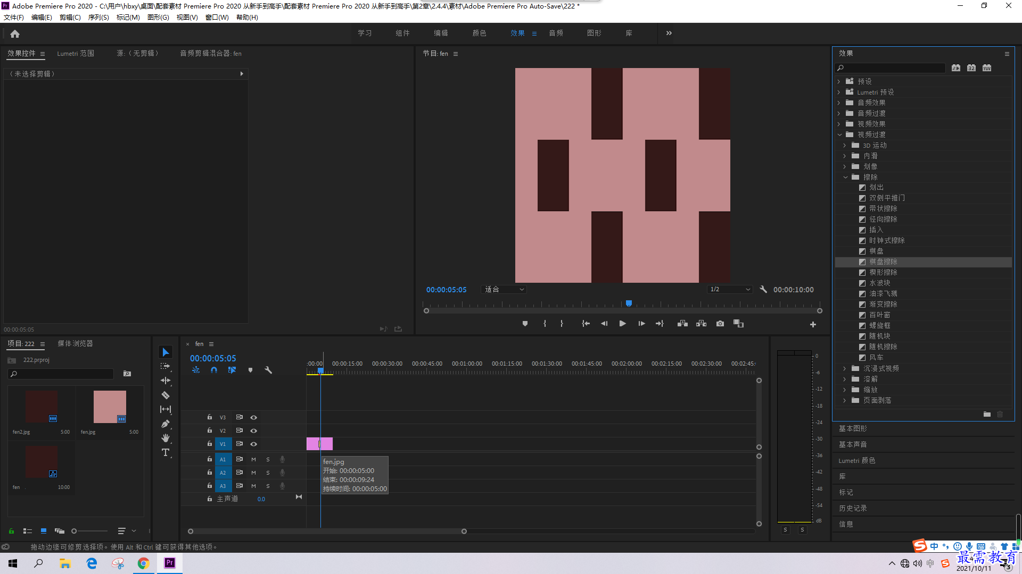The image size is (1022, 574).
Task: Solo audio track A2
Action: coord(268,472)
